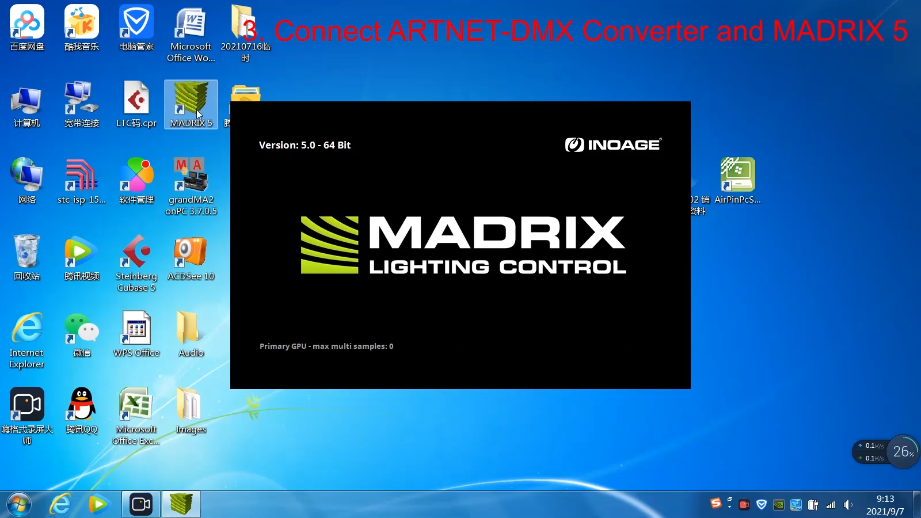Switch to the MADRIX taskbar button
Viewport: 921px width, 518px height.
click(181, 505)
